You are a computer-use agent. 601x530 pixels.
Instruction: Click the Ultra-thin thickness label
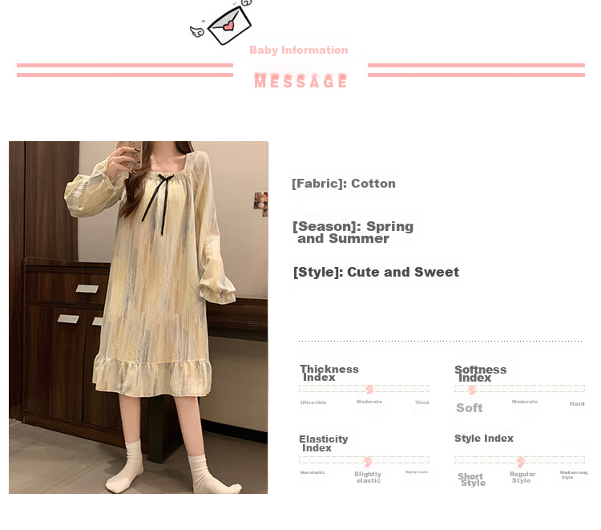click(x=313, y=403)
